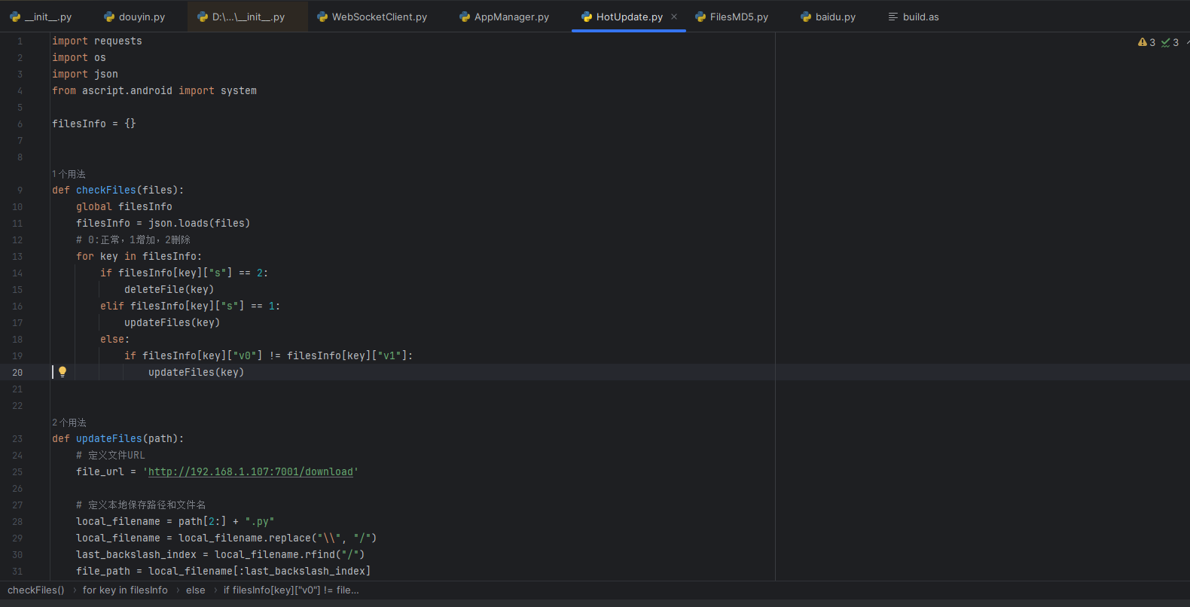The width and height of the screenshot is (1190, 607).
Task: Open the build.as tab
Action: pyautogui.click(x=913, y=17)
